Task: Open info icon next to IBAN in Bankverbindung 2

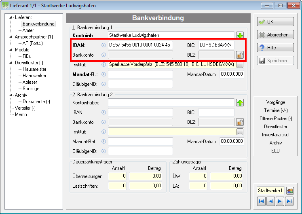Action: (x=103, y=112)
